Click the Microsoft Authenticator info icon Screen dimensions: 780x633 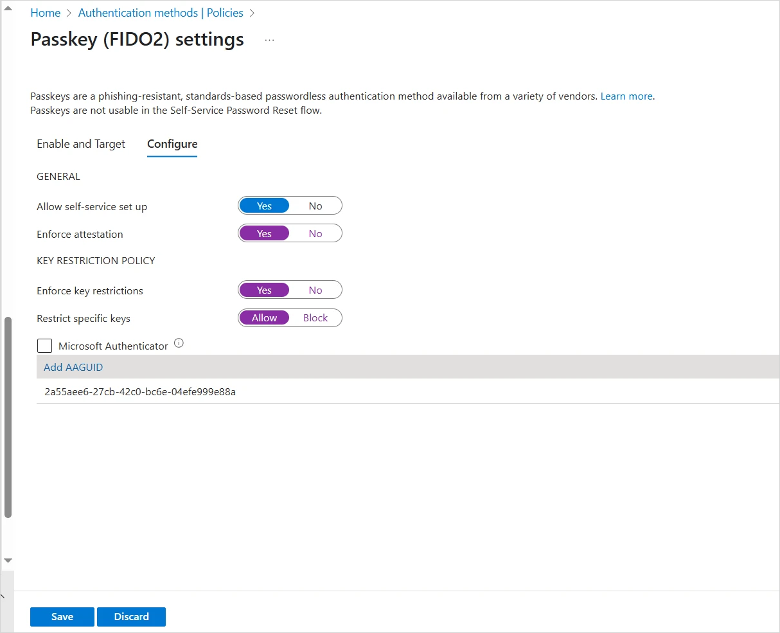(179, 343)
